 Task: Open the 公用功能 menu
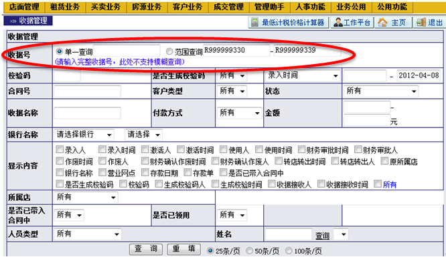tap(392, 7)
